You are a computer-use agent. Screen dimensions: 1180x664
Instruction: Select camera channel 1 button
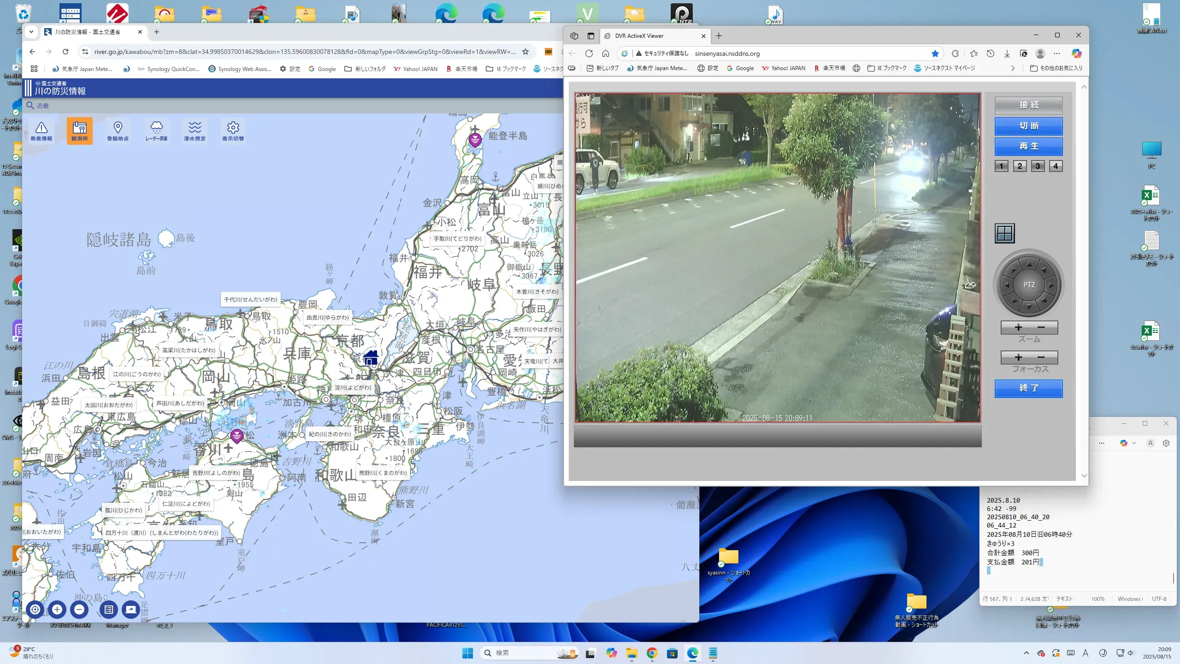[x=1001, y=166]
